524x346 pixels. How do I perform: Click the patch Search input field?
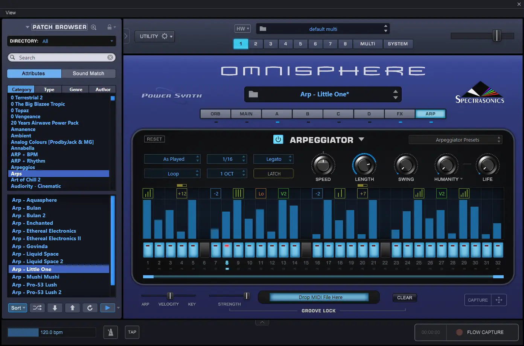pyautogui.click(x=61, y=58)
